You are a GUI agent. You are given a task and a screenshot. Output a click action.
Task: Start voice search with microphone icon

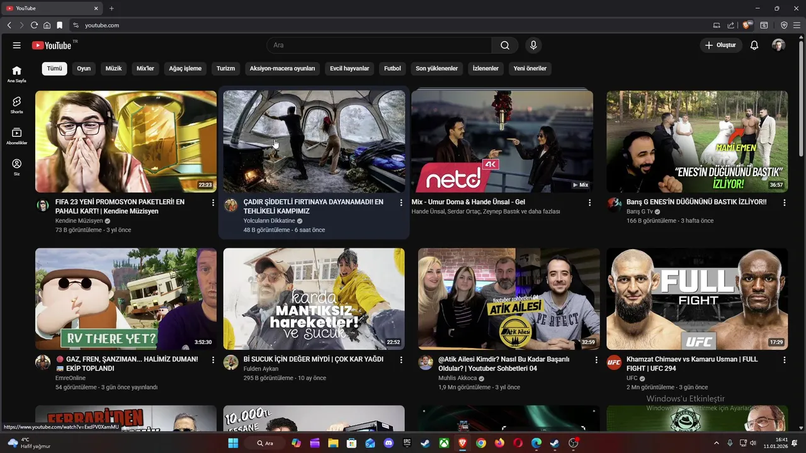coord(533,45)
